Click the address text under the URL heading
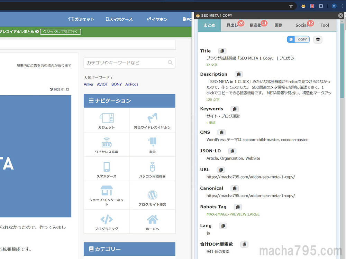Image resolution: width=346 pixels, height=259 pixels. (x=251, y=177)
